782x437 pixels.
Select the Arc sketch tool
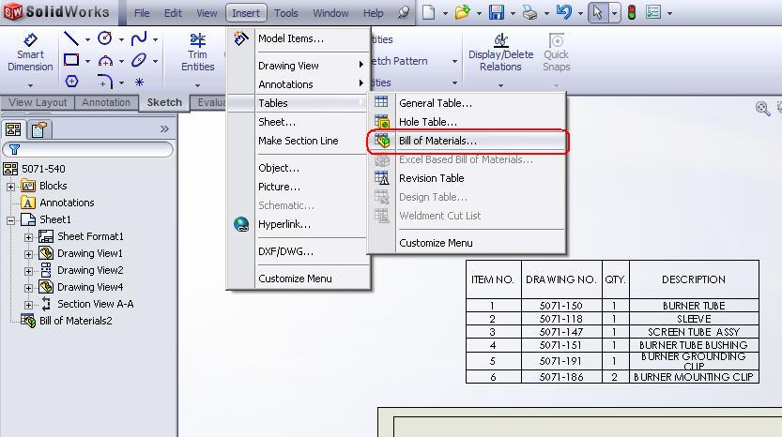point(105,61)
